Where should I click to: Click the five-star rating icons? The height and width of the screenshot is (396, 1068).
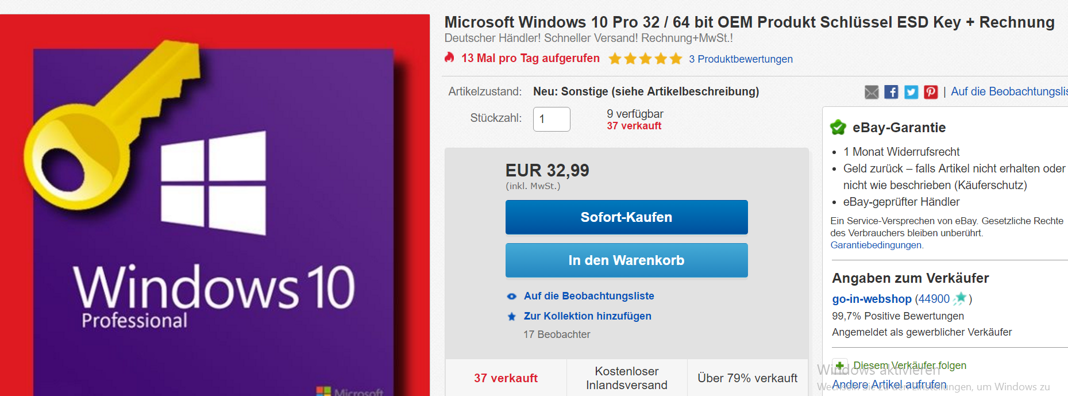click(x=645, y=59)
